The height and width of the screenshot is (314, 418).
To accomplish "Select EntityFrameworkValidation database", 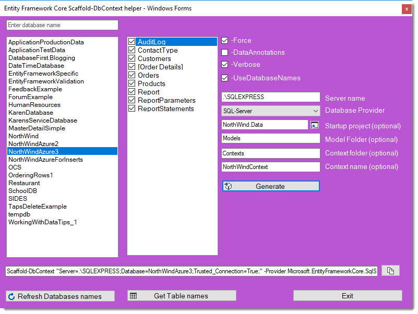I will (x=62, y=81).
